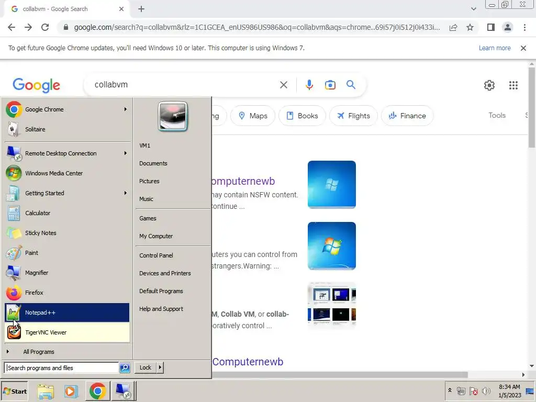
Task: Clear the Google search box text
Action: coord(283,85)
